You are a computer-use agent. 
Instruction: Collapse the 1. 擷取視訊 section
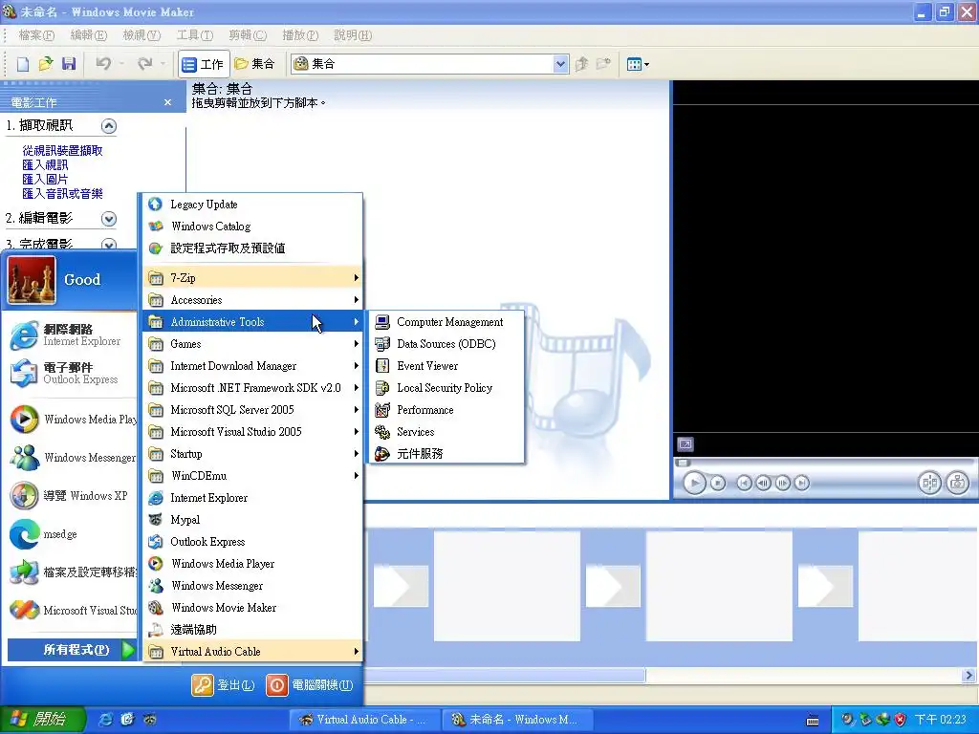point(109,126)
